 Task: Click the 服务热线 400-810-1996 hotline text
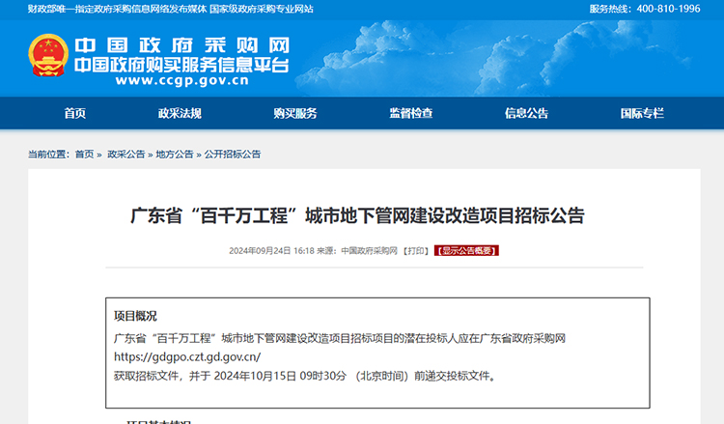pos(645,9)
